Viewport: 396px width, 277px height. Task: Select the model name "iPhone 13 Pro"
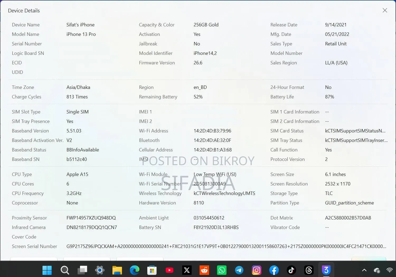(81, 34)
